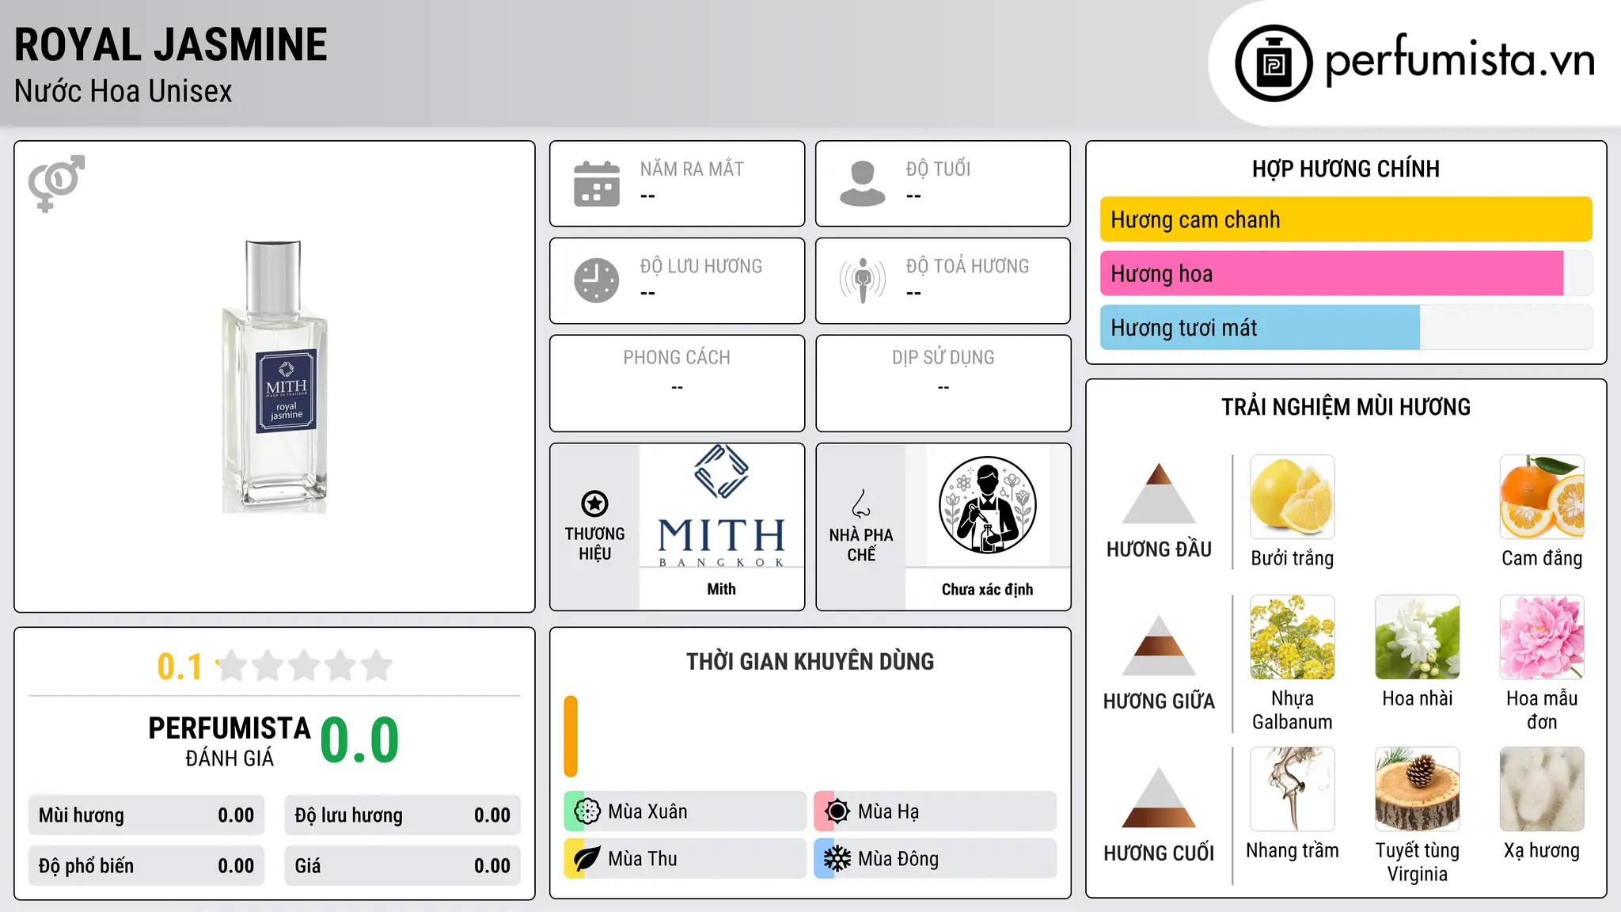The image size is (1621, 912).
Task: Click the Độ phổ biến score row
Action: tap(146, 866)
